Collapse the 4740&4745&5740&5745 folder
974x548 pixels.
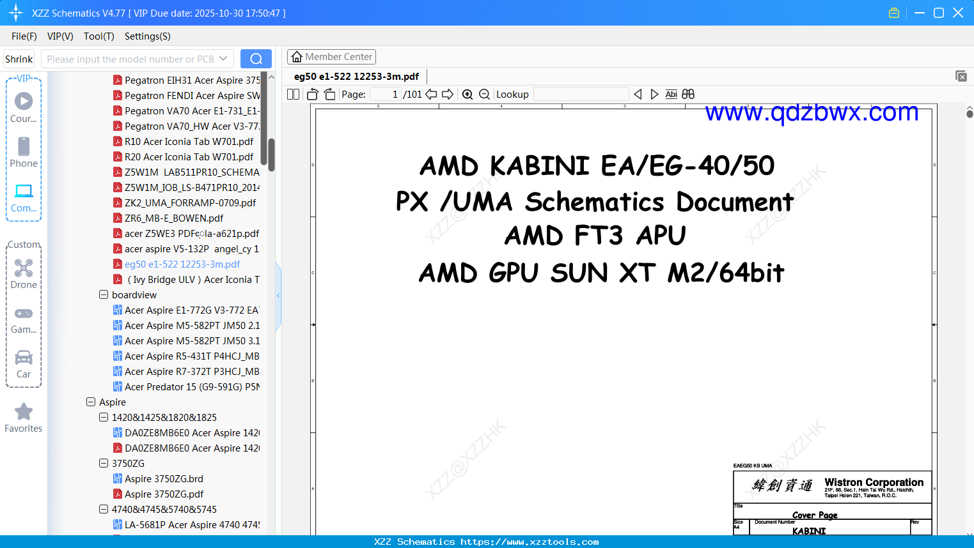(104, 510)
